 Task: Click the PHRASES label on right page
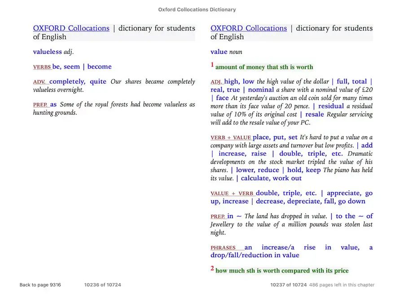[x=223, y=248]
